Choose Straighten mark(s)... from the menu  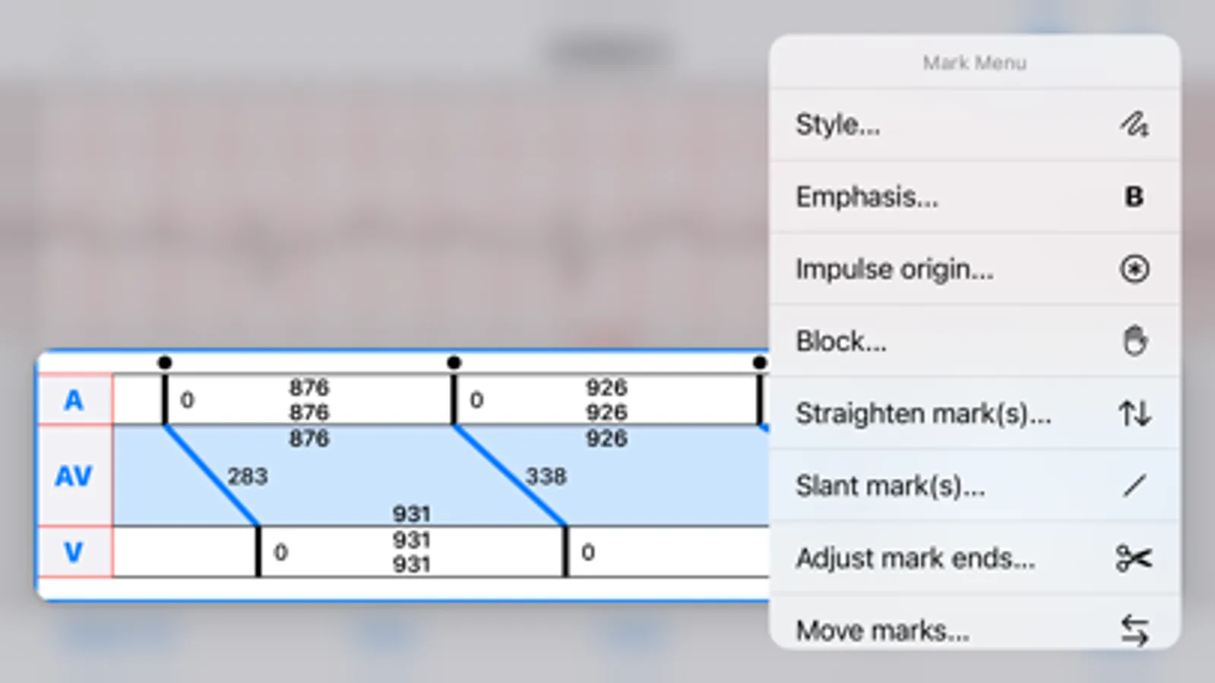(923, 414)
